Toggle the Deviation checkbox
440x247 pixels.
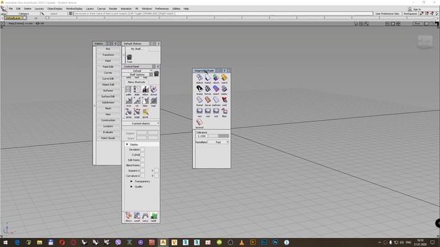[142, 150]
